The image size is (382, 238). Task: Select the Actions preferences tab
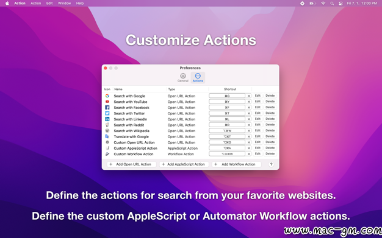coord(198,77)
